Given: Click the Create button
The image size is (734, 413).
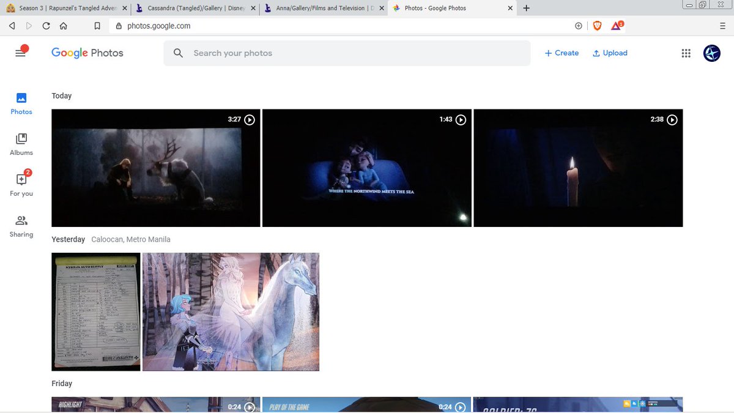Looking at the screenshot, I should 562,53.
